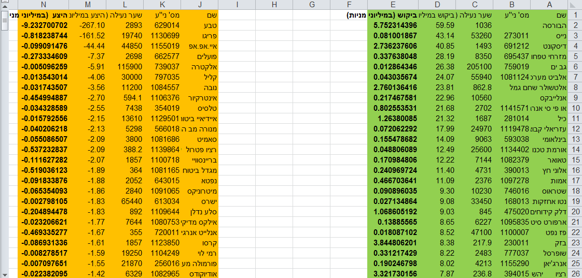Click cell 'רמי לוי' in column J
The width and height of the screenshot is (582, 278).
tap(200, 254)
